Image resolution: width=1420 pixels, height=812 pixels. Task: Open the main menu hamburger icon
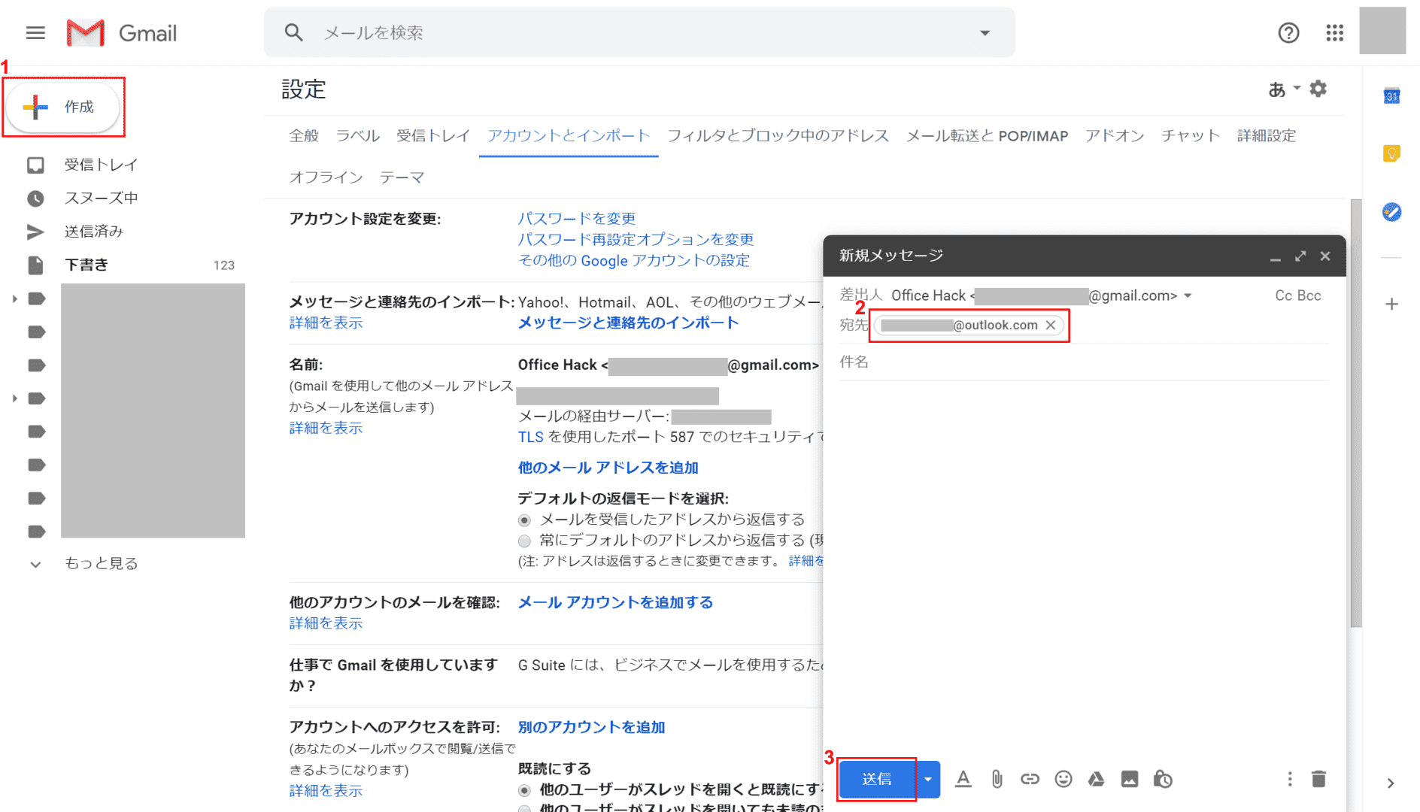[35, 33]
